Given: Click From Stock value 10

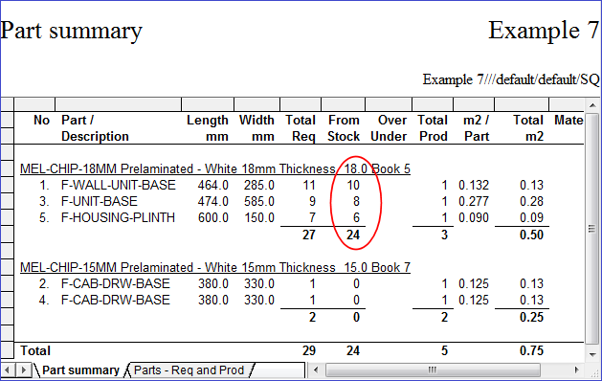Looking at the screenshot, I should coord(353,185).
